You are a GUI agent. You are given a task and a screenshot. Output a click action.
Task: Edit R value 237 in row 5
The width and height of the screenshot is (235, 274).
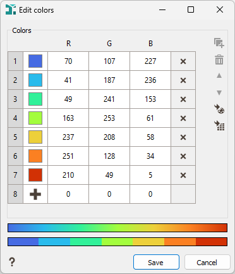click(68, 137)
